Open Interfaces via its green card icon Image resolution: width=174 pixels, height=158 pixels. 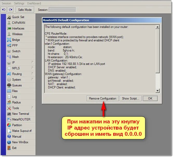click(x=9, y=28)
